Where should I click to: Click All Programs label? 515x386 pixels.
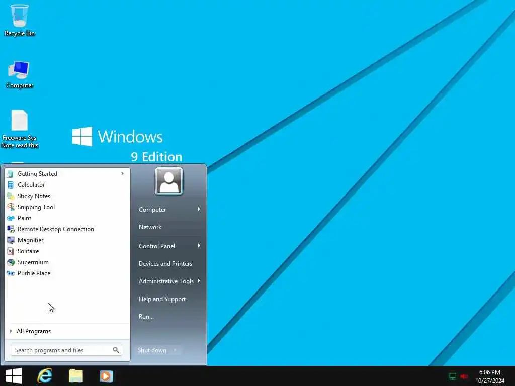pos(34,331)
